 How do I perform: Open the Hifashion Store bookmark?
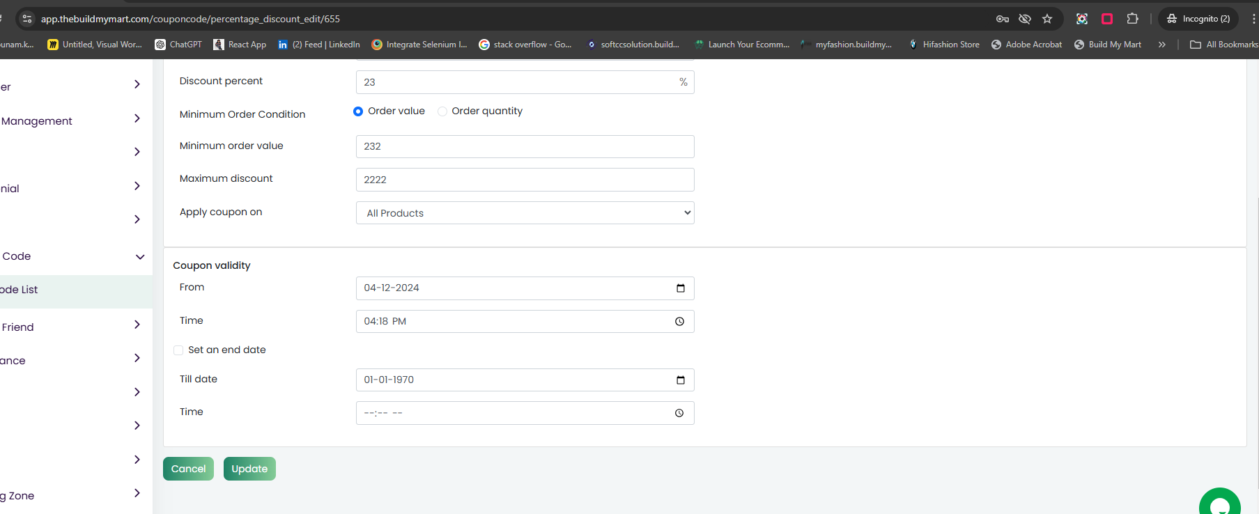coord(944,45)
